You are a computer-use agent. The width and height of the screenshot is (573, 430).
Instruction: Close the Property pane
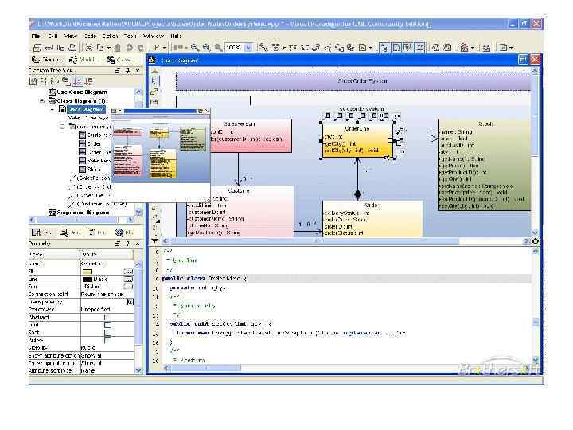(x=138, y=244)
